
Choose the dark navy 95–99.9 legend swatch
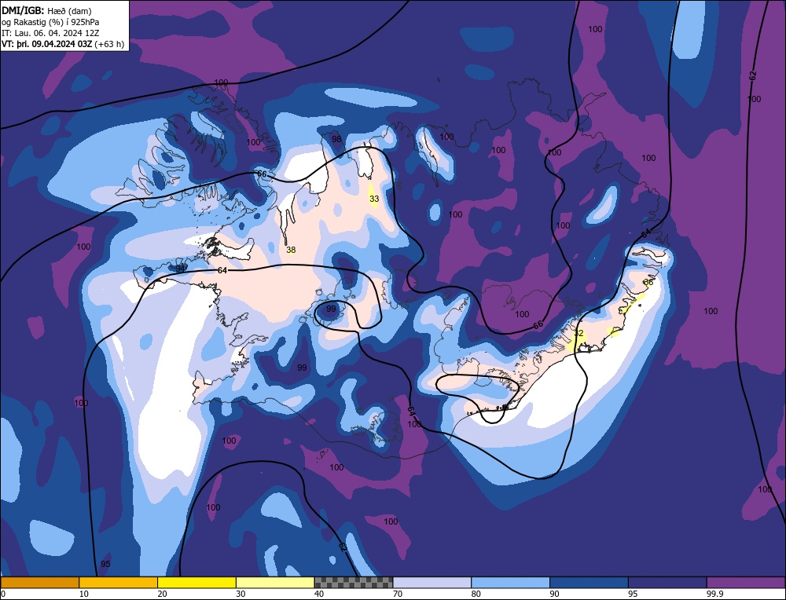click(667, 582)
